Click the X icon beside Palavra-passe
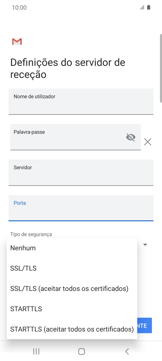This screenshot has height=361, width=162. point(147,142)
